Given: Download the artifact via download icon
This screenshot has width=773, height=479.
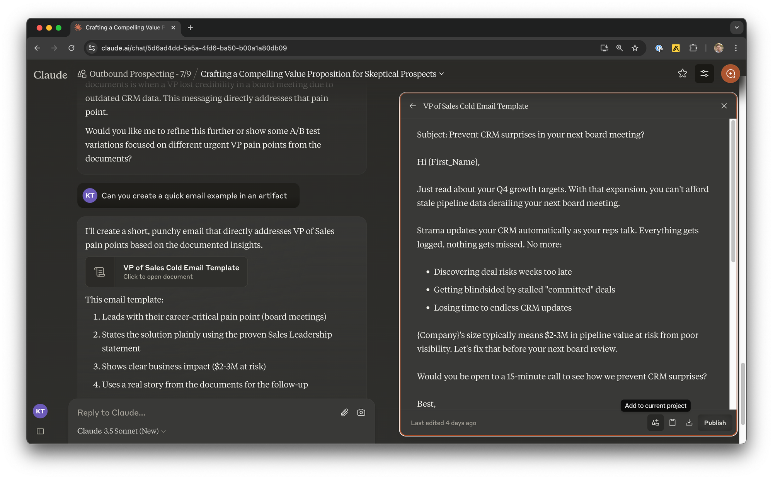Looking at the screenshot, I should point(689,423).
